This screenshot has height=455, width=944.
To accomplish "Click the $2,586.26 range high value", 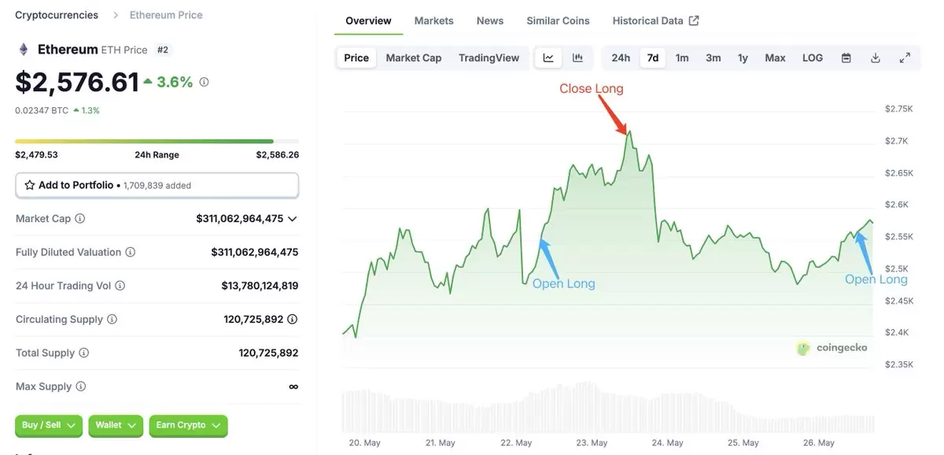I will [277, 155].
